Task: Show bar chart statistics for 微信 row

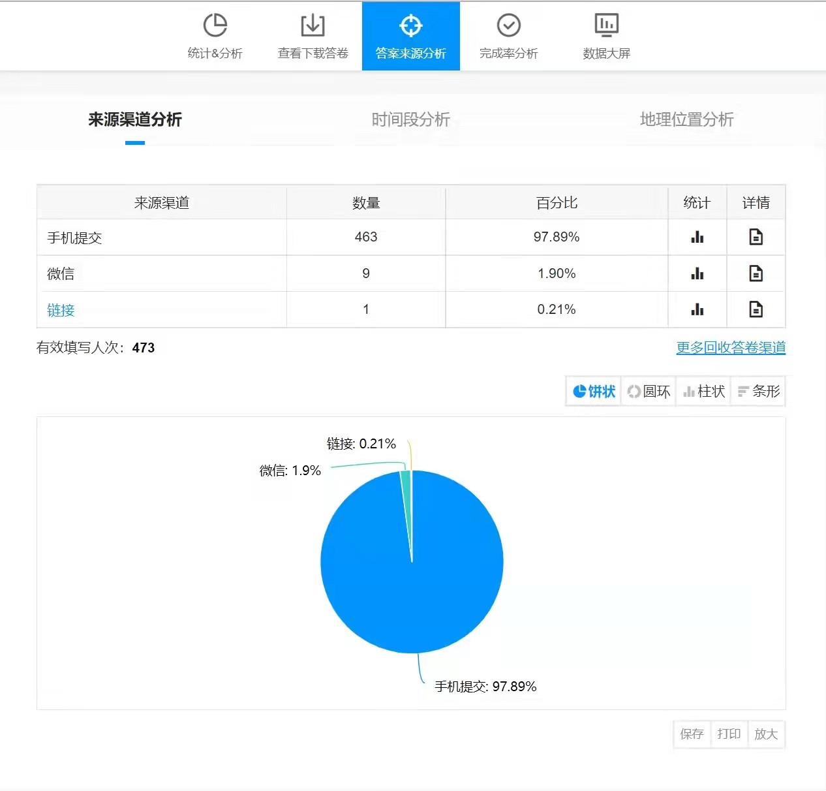Action: pos(697,273)
